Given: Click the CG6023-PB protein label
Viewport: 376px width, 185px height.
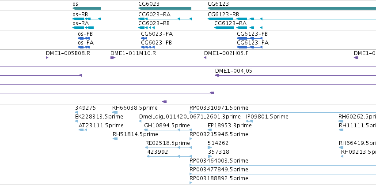Looking at the screenshot, I should point(156,43).
